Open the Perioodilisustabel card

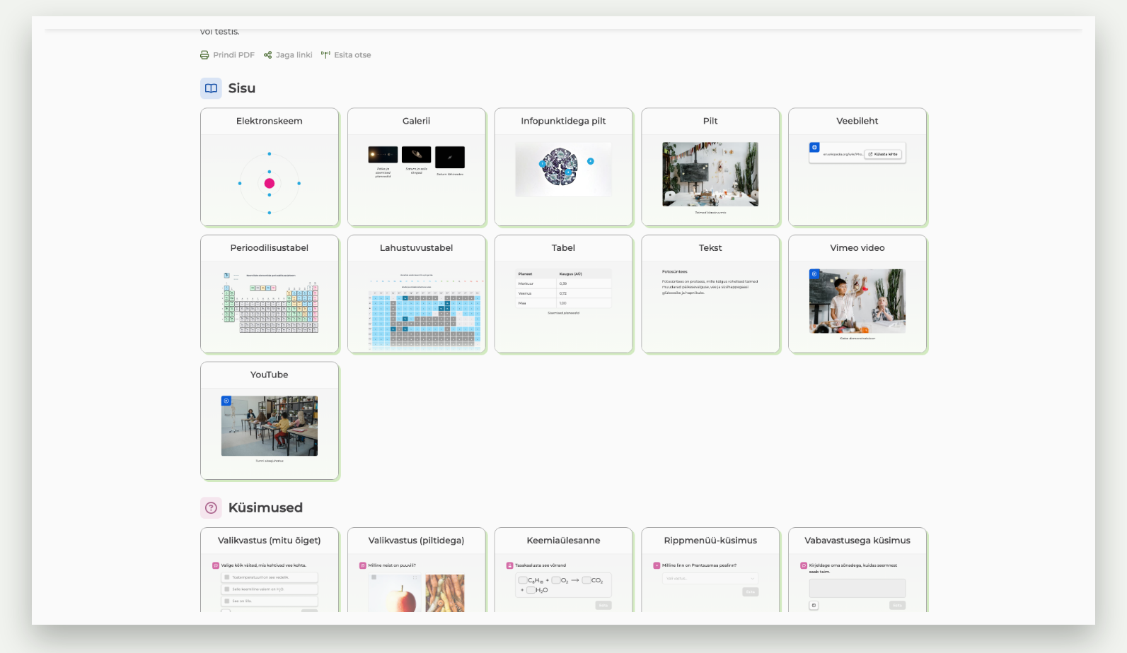270,294
